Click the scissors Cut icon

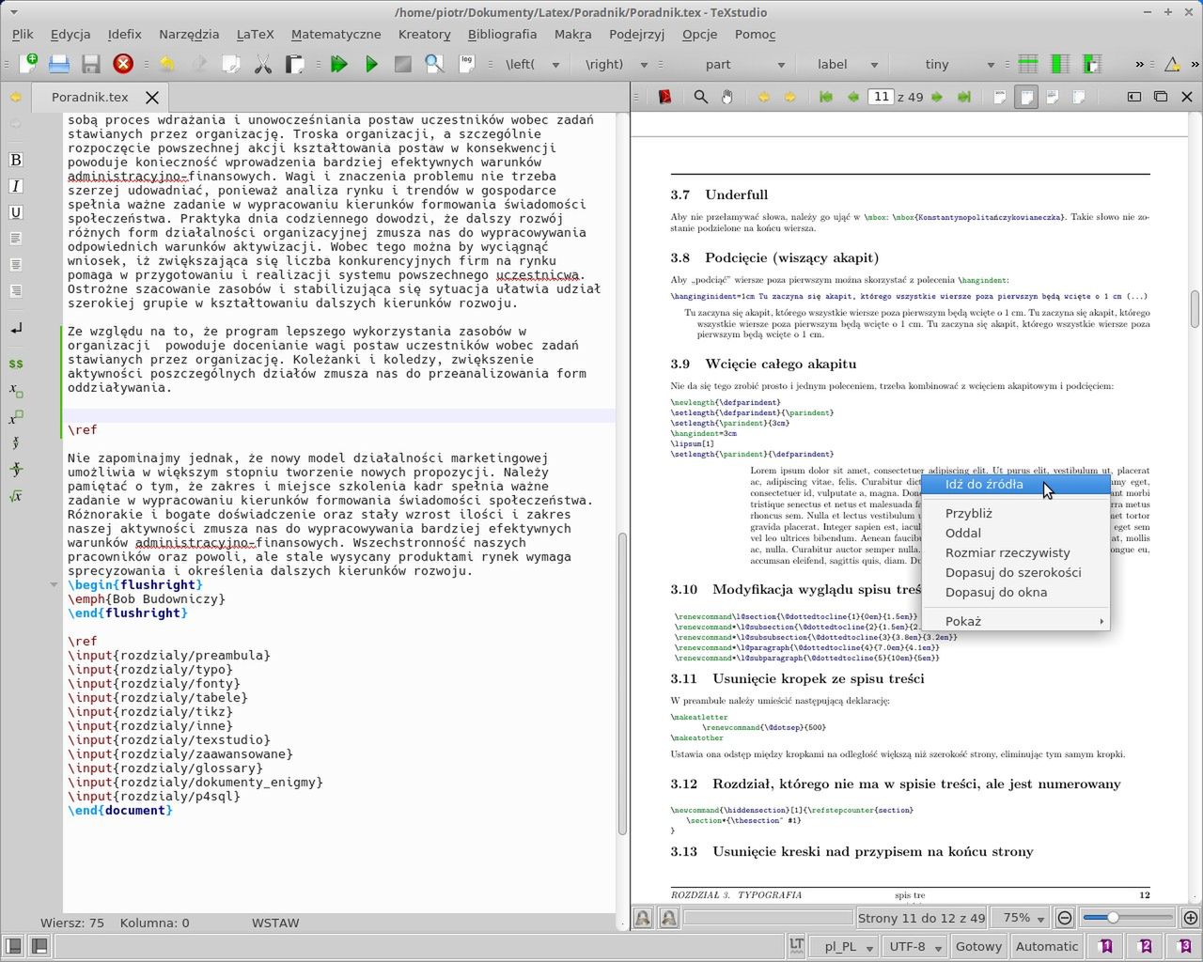click(x=262, y=64)
